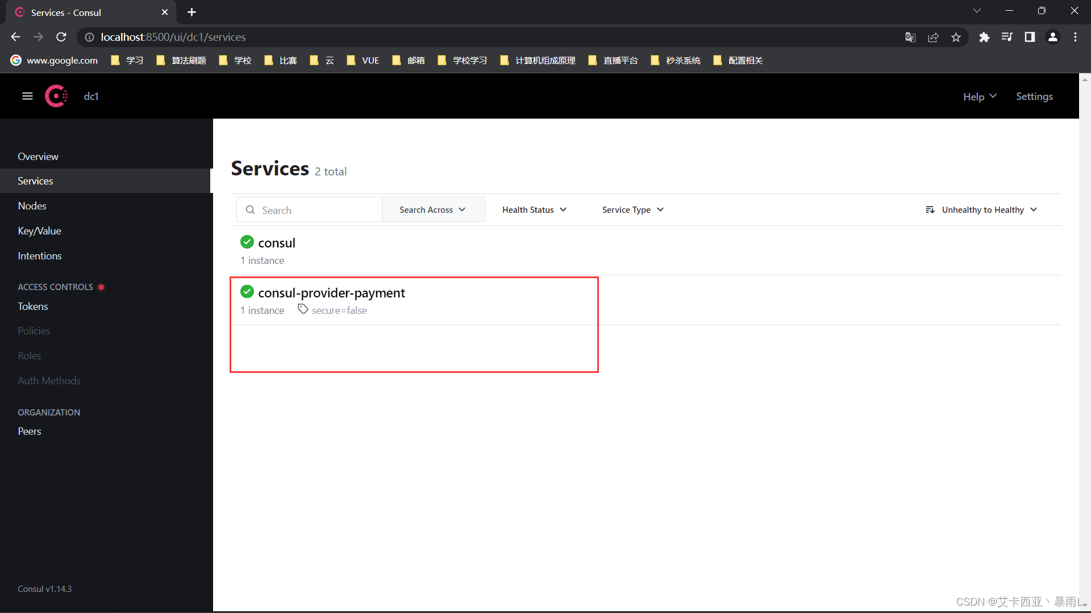Expand the Unhealthy to Healthy sort dropdown

click(x=982, y=209)
